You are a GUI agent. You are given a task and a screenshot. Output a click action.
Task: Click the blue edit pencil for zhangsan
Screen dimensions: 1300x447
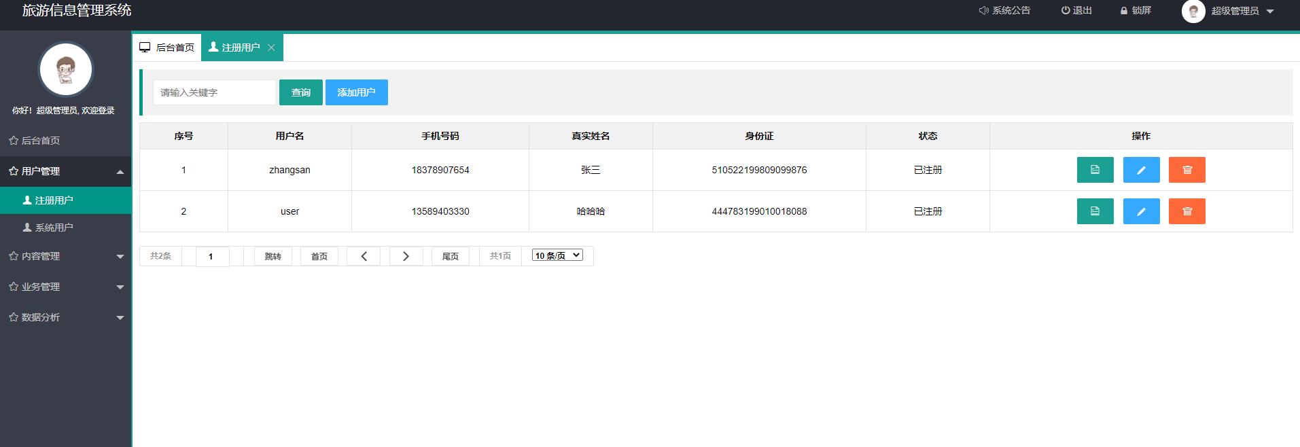pyautogui.click(x=1141, y=170)
